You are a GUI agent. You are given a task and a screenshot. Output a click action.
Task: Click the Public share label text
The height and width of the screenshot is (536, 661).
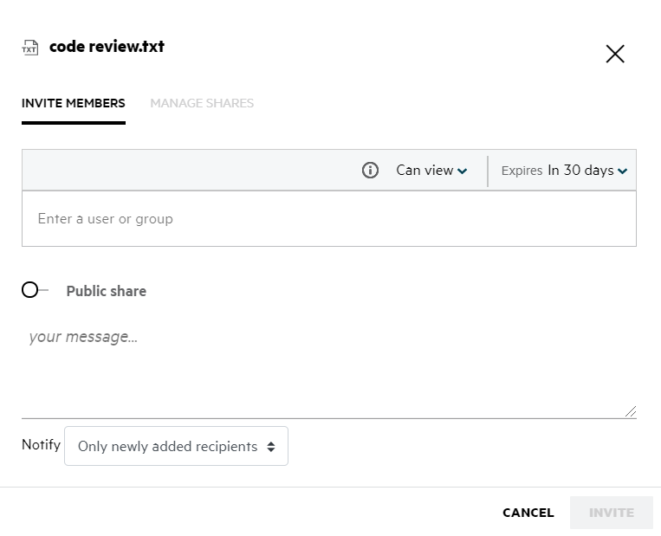pyautogui.click(x=106, y=291)
